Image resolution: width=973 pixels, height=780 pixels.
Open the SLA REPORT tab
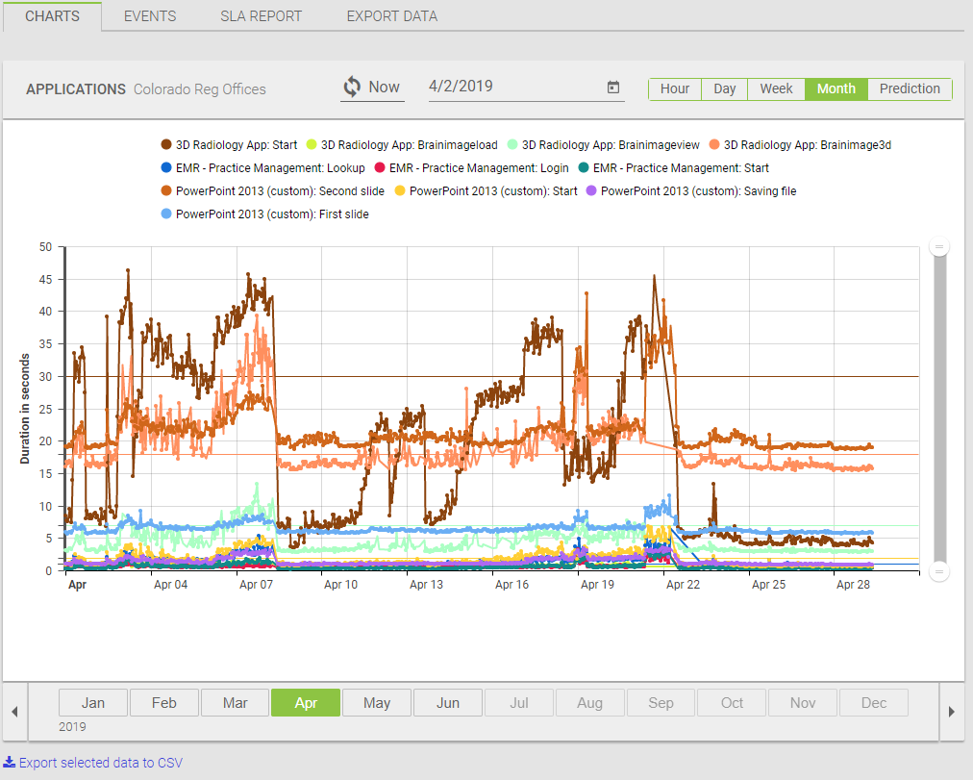[261, 15]
